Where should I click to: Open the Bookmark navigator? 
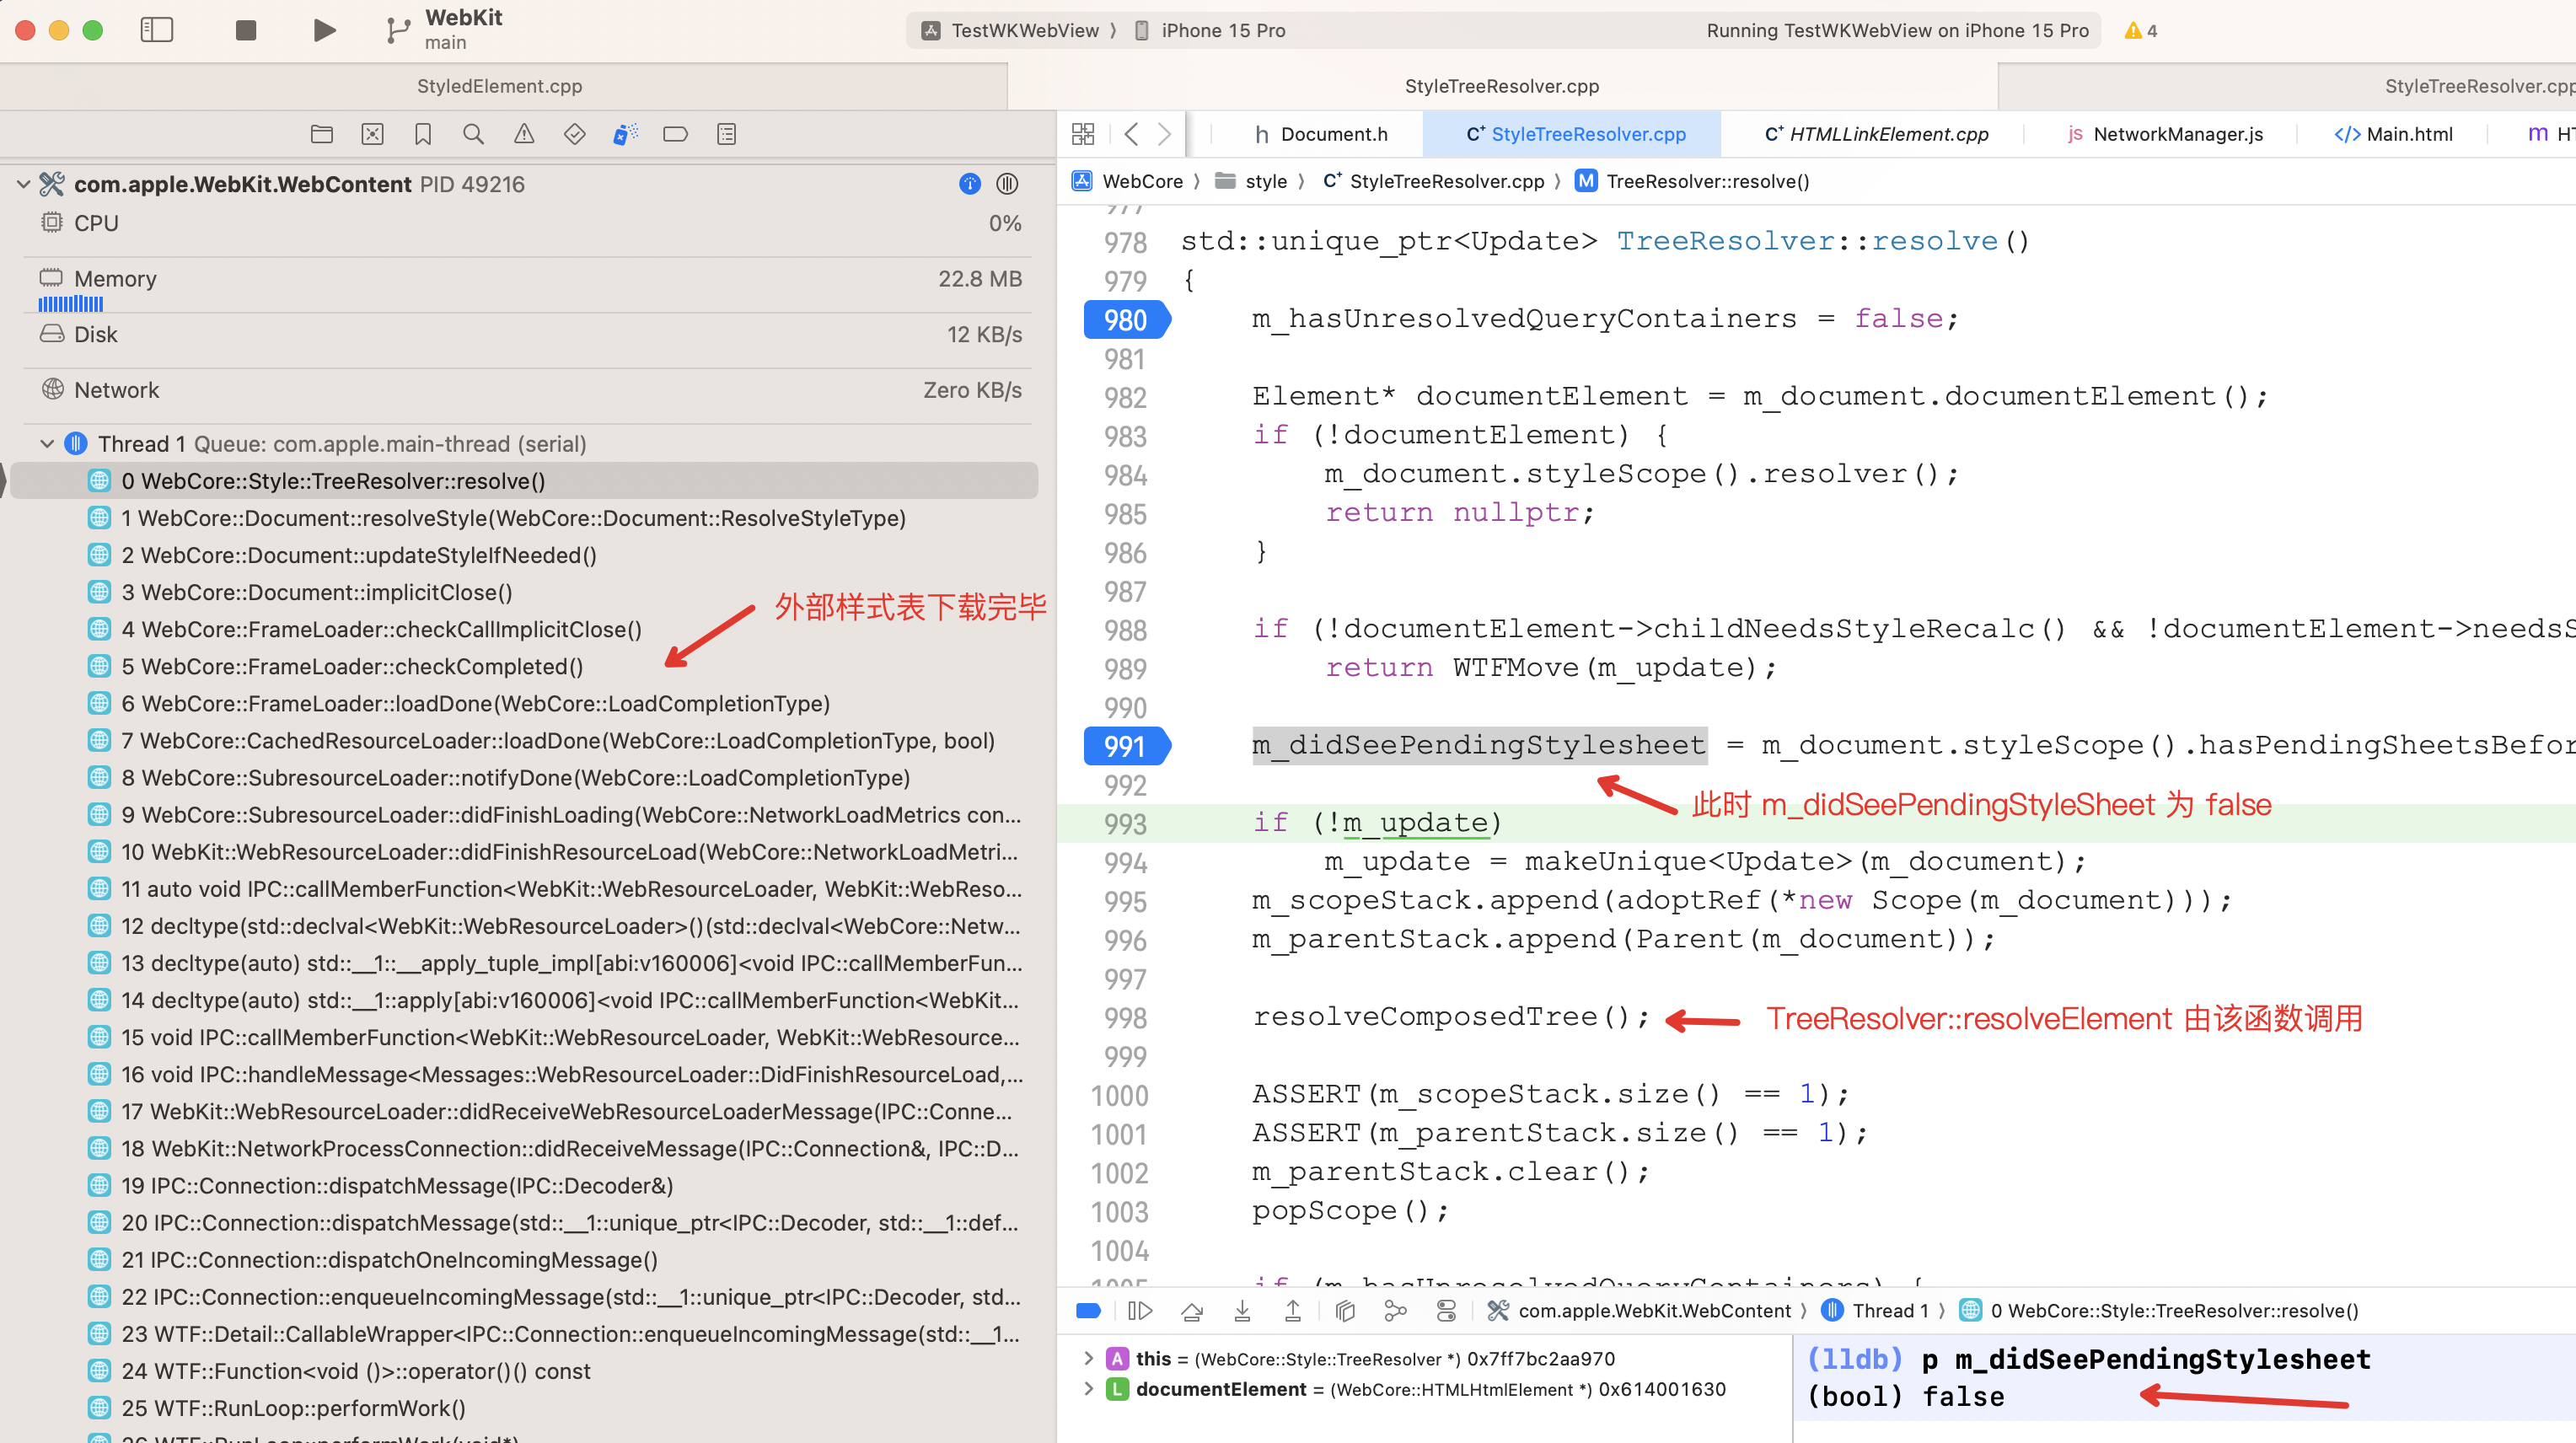pyautogui.click(x=423, y=134)
